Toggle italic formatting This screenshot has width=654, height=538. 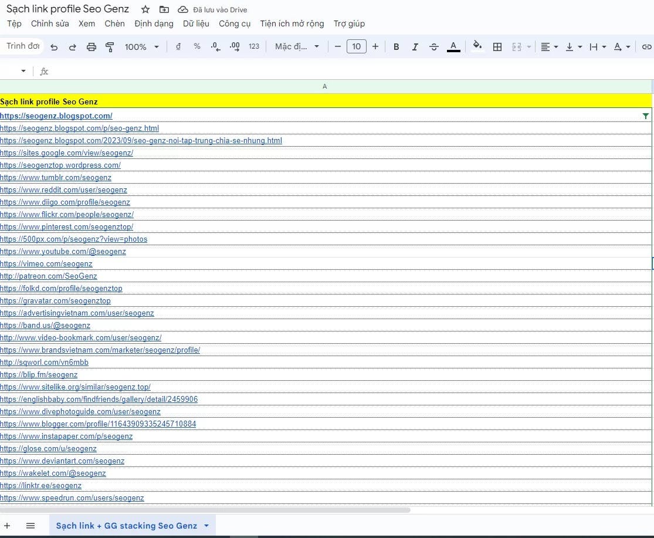tap(415, 47)
